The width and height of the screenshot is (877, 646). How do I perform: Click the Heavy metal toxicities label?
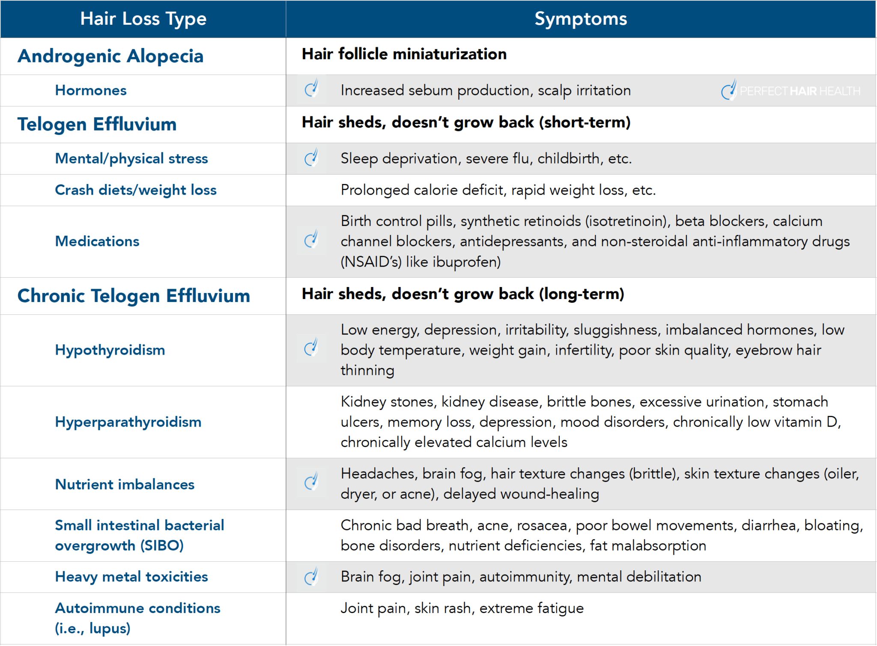(131, 577)
